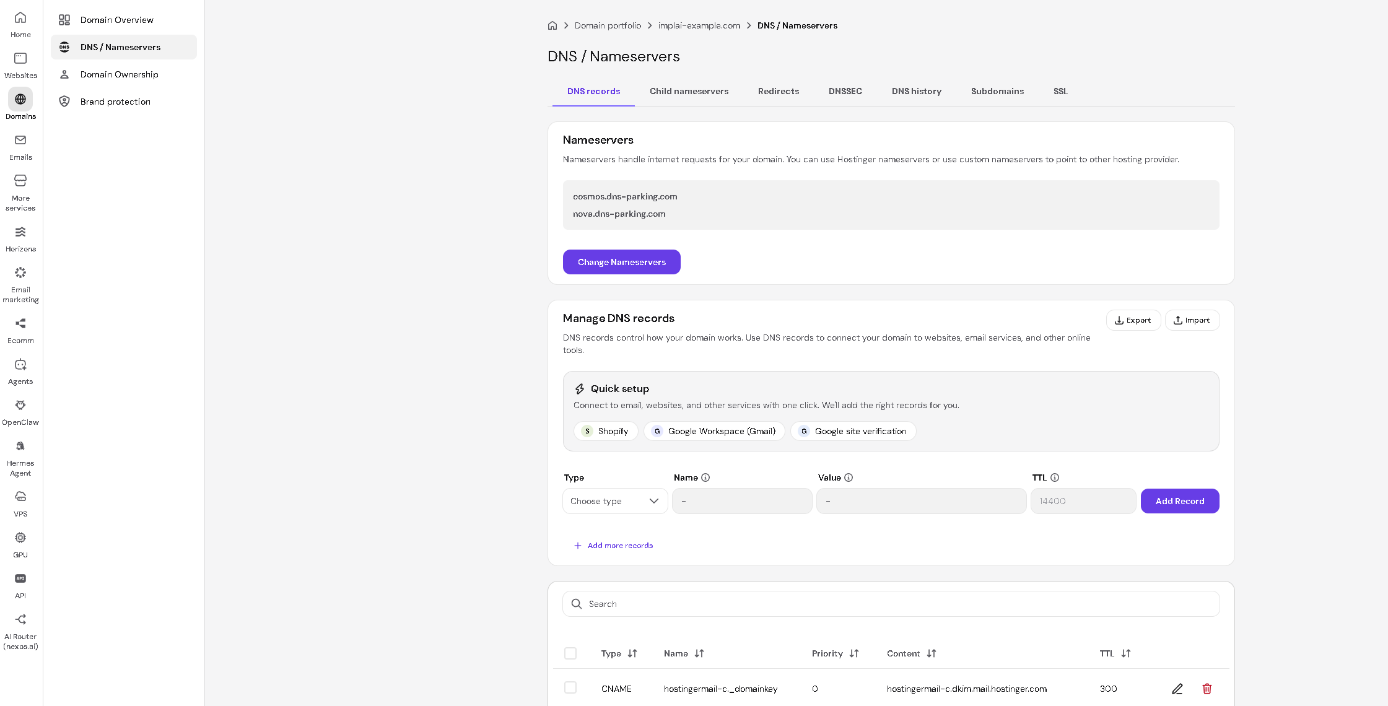
Task: Click the breadcrumb home icon
Action: (552, 25)
